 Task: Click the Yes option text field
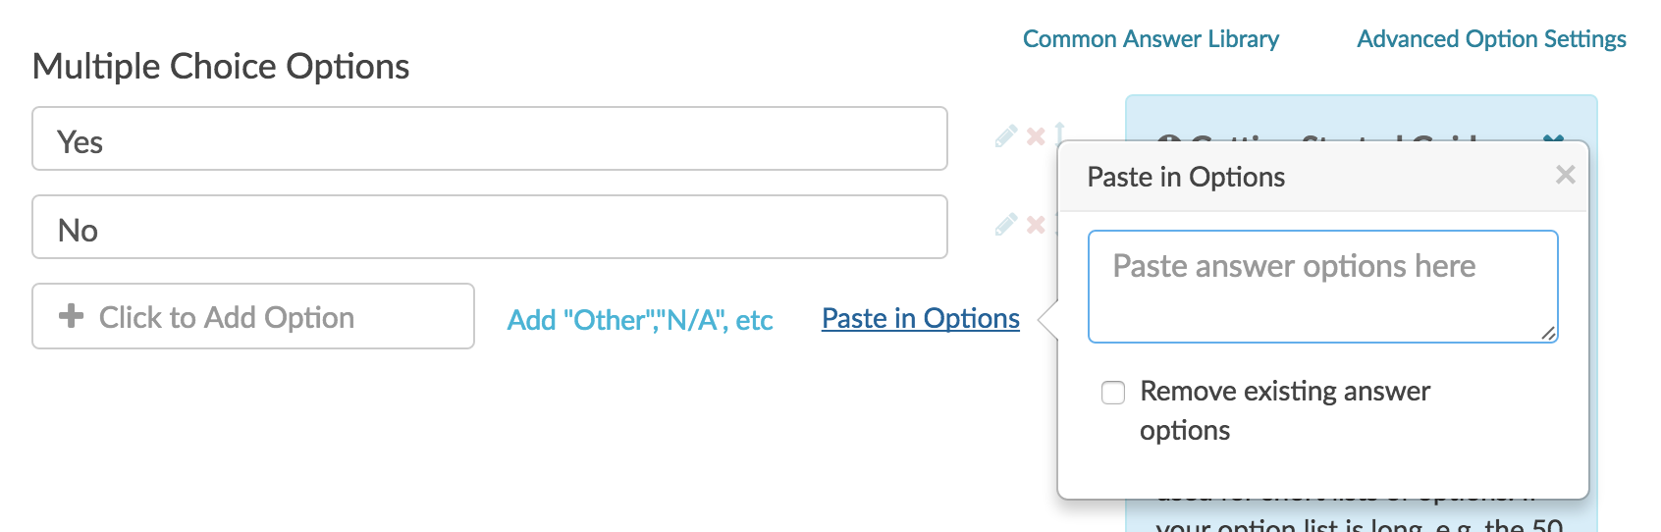[x=489, y=139]
